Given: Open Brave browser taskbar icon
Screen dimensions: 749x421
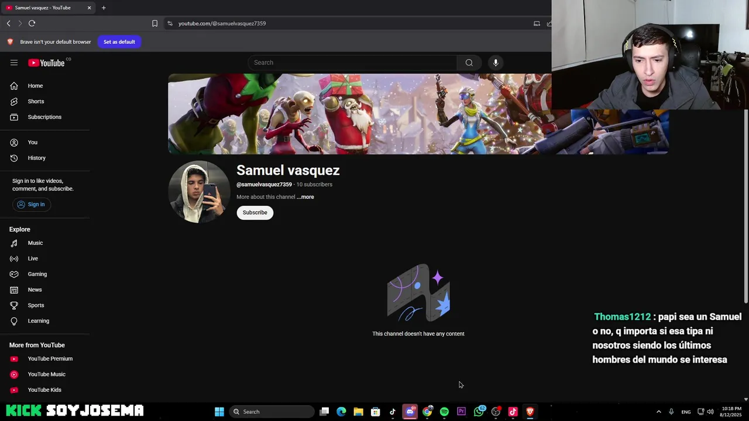Looking at the screenshot, I should pyautogui.click(x=530, y=412).
